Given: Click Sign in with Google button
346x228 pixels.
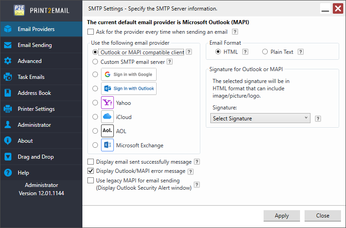Looking at the screenshot, I should coord(129,74).
